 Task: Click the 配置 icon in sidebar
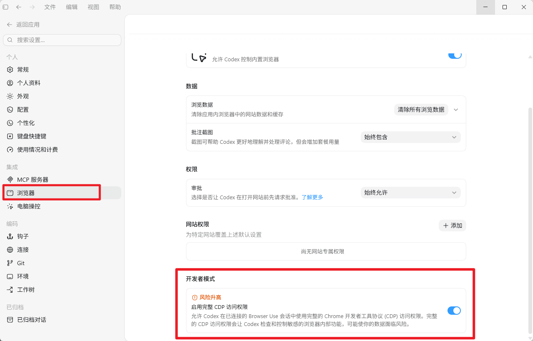click(10, 110)
